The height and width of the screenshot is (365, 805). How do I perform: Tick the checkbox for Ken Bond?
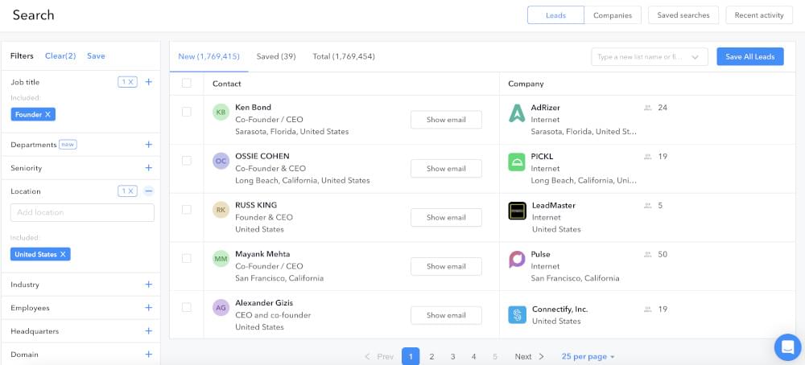pyautogui.click(x=187, y=112)
